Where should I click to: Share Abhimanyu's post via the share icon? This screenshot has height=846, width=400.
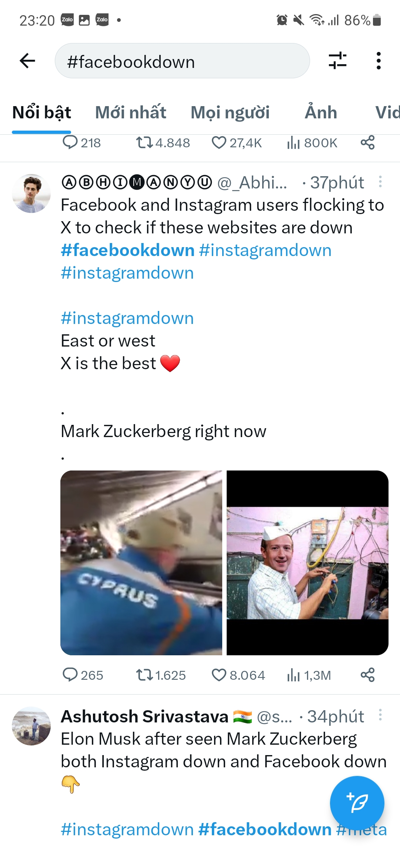click(369, 675)
